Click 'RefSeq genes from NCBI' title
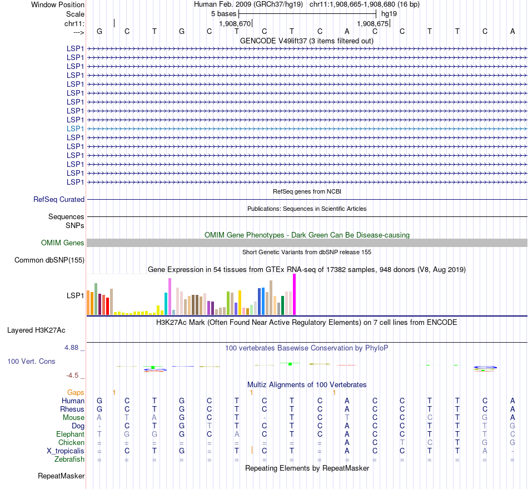 point(307,191)
